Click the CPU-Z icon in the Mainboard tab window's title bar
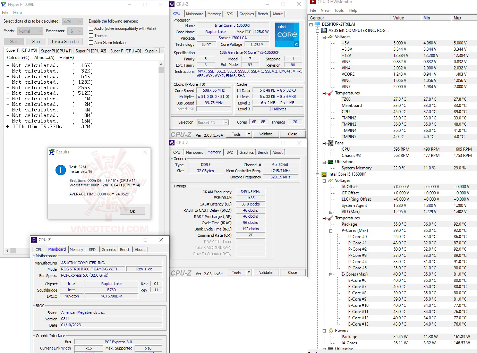The height and width of the screenshot is (353, 477). point(34,240)
